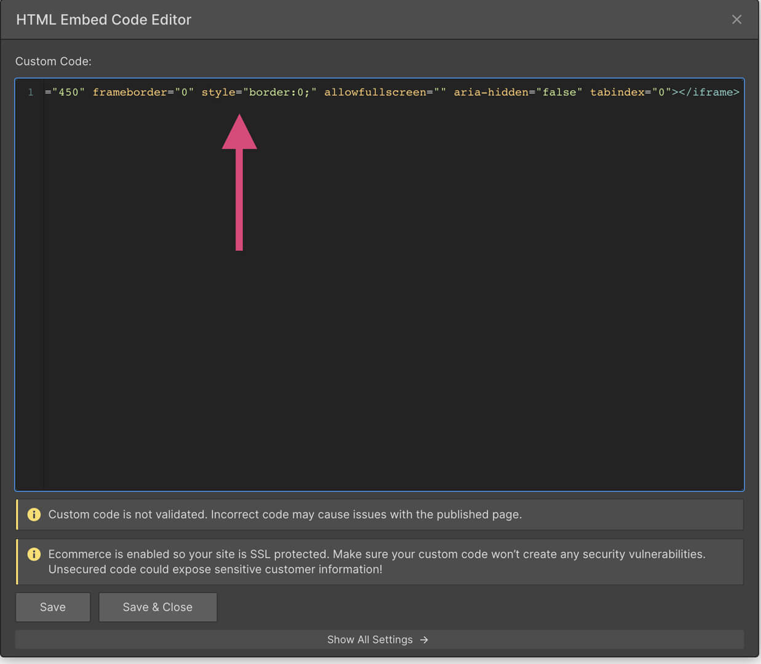Viewport: 761px width, 664px height.
Task: Click the X to close the editor dialog
Action: (x=736, y=19)
